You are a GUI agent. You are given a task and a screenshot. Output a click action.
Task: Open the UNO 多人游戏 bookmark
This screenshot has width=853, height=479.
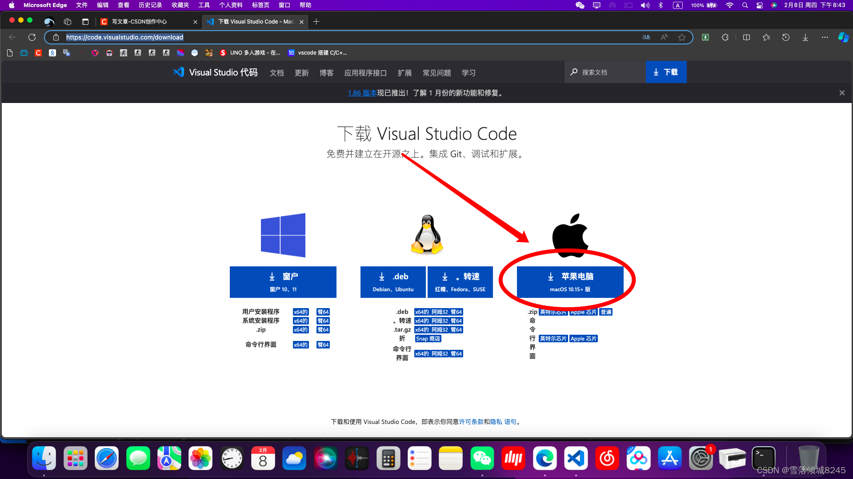250,53
